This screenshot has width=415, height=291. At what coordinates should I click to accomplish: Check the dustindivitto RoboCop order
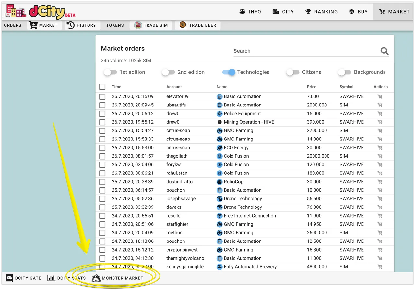tap(102, 182)
